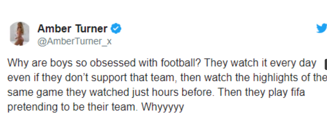327x135 pixels.
Task: Click the phrase "Then they play"
Action: click(252, 93)
